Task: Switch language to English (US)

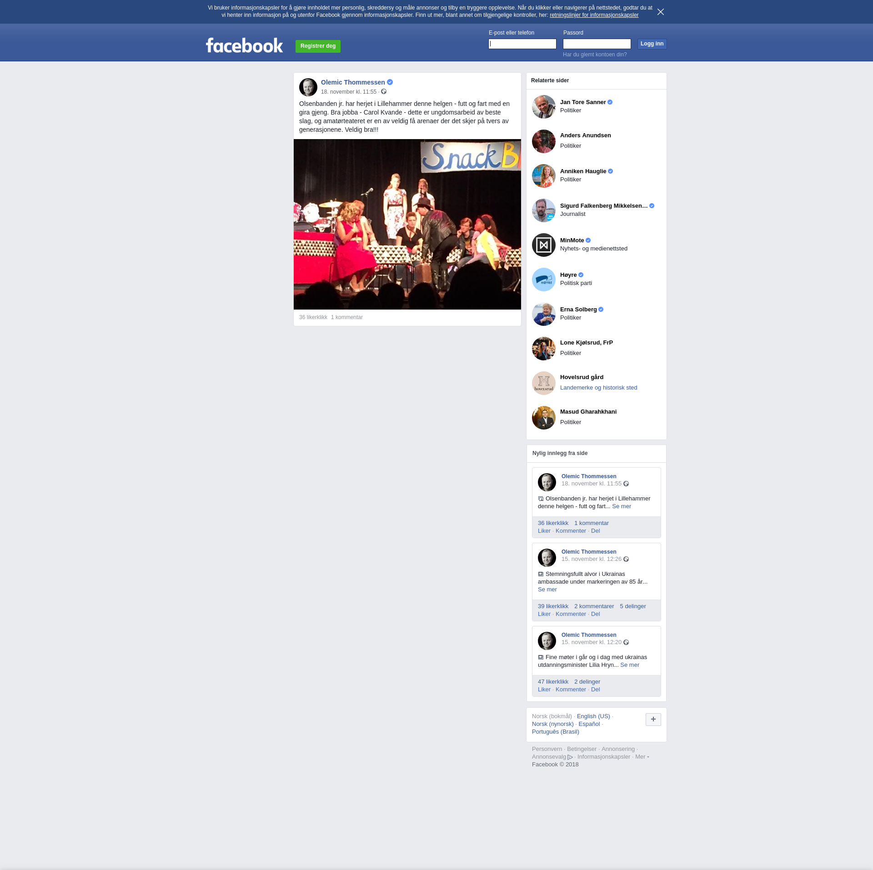Action: coord(593,716)
